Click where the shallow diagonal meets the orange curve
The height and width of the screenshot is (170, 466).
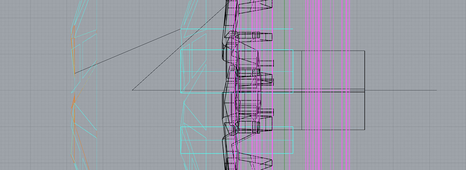tap(74, 73)
